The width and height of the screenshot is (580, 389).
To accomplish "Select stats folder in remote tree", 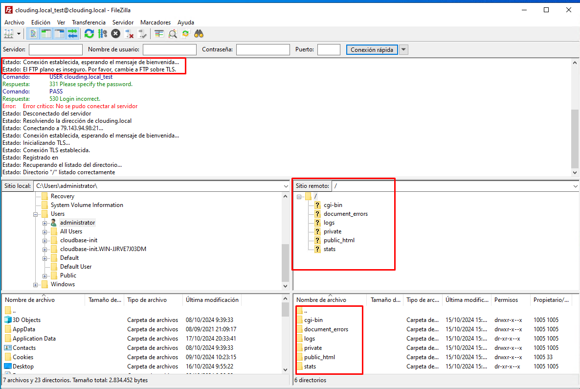I will pyautogui.click(x=329, y=249).
